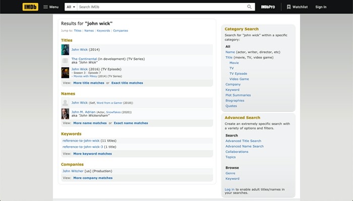The width and height of the screenshot is (353, 201).
Task: View Exact title matches
Action: coord(127,83)
